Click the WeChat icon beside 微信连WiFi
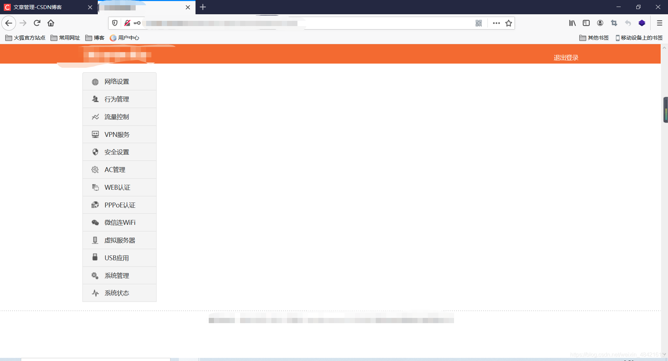668x361 pixels. pos(95,222)
